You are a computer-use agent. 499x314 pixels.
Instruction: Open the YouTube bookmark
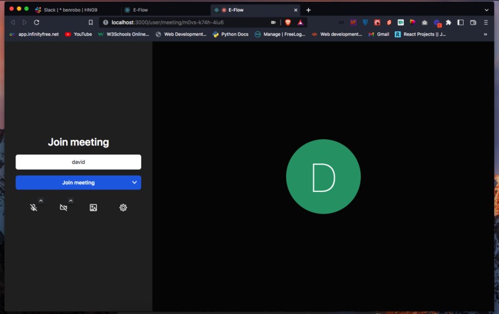coord(79,34)
